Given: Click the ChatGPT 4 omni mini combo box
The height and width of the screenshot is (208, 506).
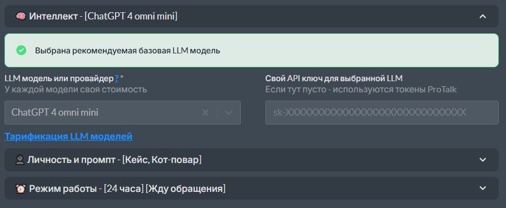Looking at the screenshot, I should [x=123, y=112].
